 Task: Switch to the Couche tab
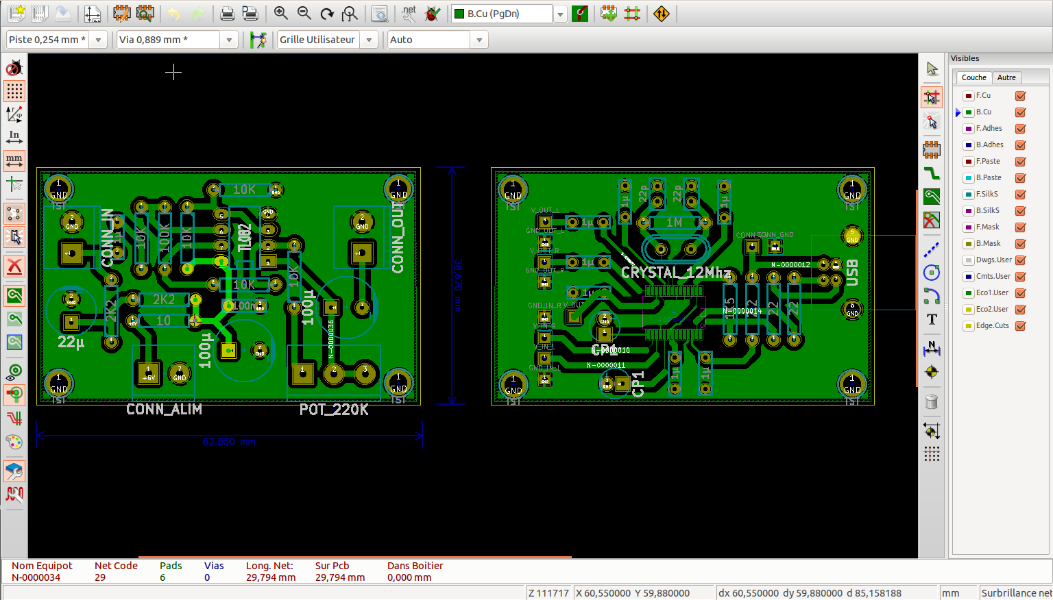973,77
